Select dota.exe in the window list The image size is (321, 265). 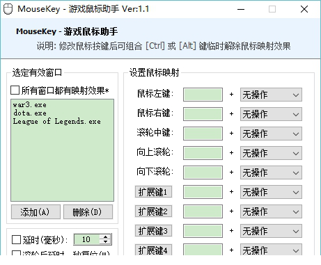[30, 113]
